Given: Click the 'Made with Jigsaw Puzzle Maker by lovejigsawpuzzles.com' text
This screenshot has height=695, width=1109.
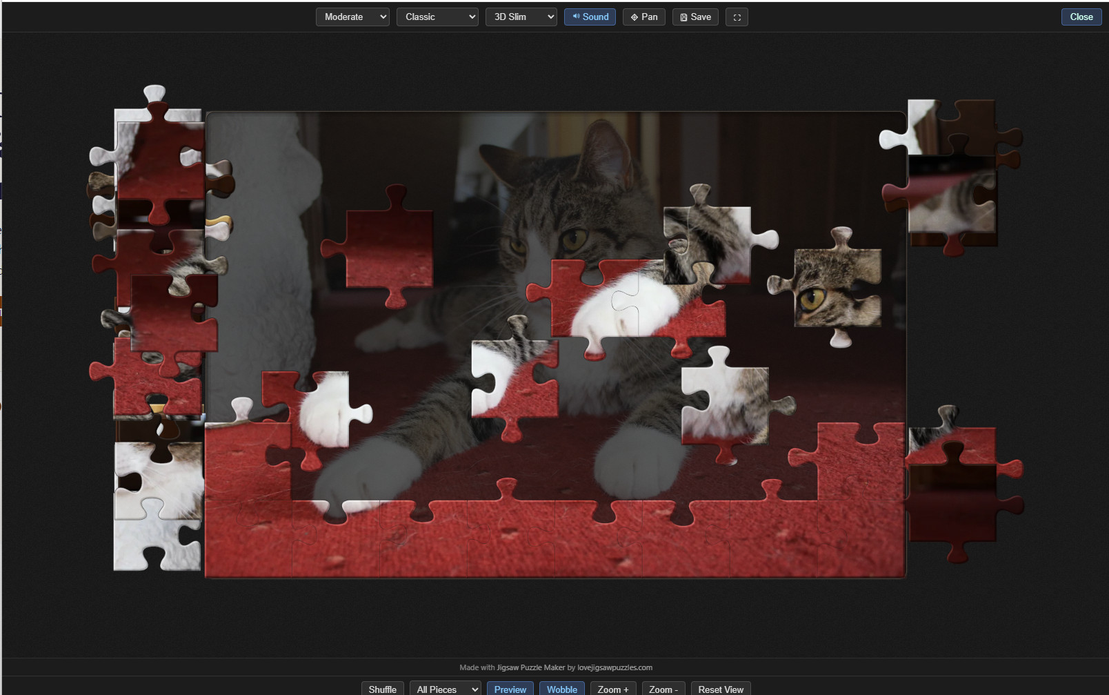Looking at the screenshot, I should point(556,667).
